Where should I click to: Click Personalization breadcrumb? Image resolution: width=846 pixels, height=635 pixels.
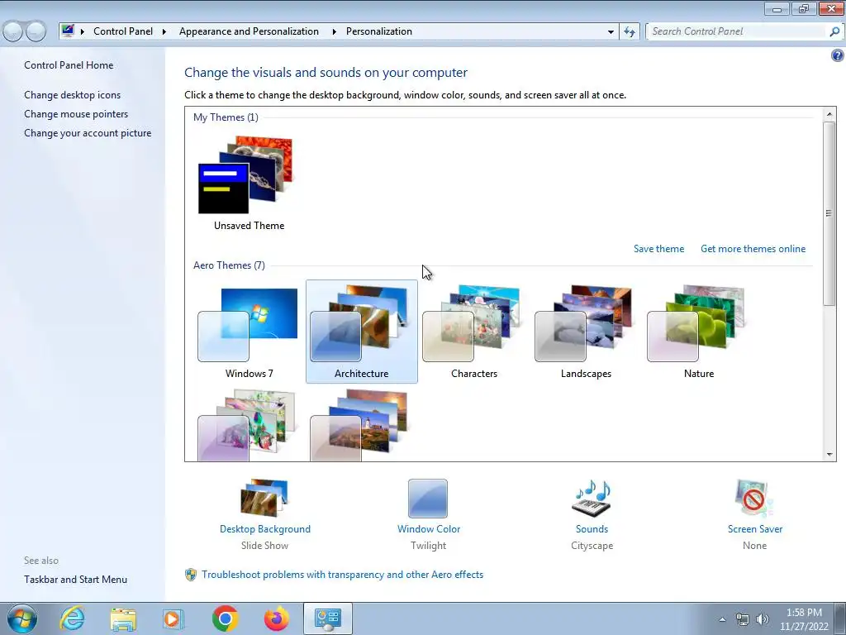378,31
